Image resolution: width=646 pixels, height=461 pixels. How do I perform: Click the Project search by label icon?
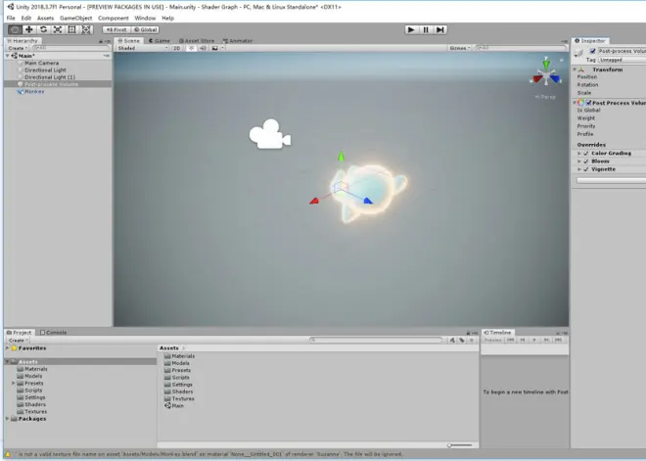point(462,341)
